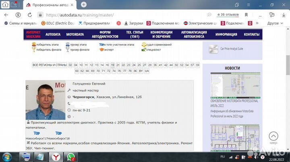Click the TOP badge above Новосибирск'18
Viewport: 290px width, 162px height.
pyautogui.click(x=58, y=133)
